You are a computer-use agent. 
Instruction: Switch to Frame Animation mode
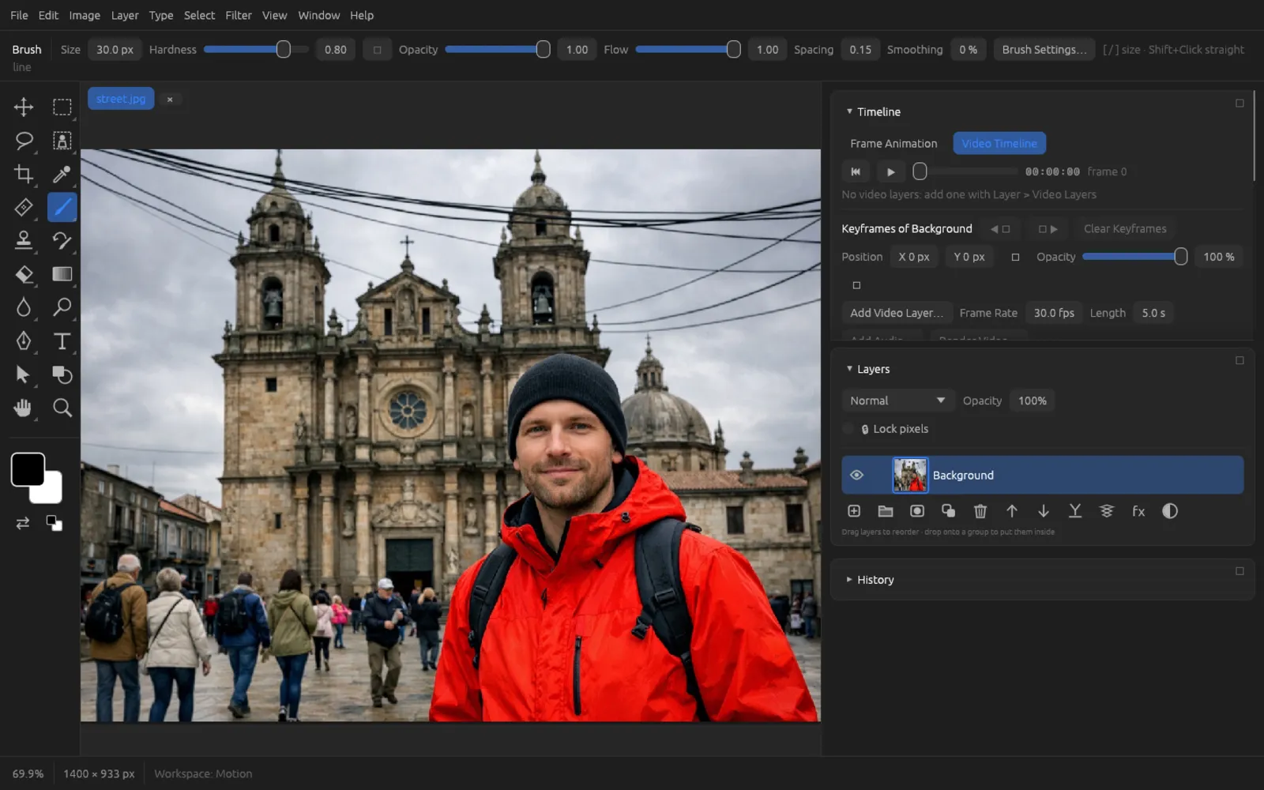point(893,143)
